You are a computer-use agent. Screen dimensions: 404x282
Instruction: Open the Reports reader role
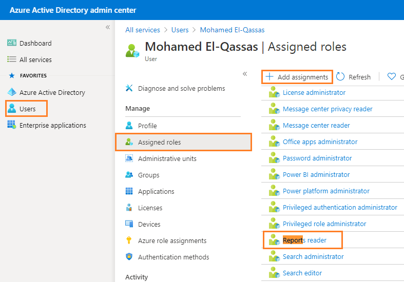coord(304,240)
